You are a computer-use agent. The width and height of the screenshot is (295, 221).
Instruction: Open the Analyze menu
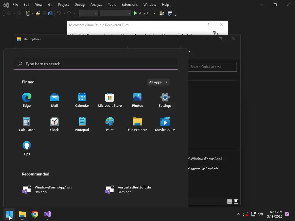[x=96, y=5]
